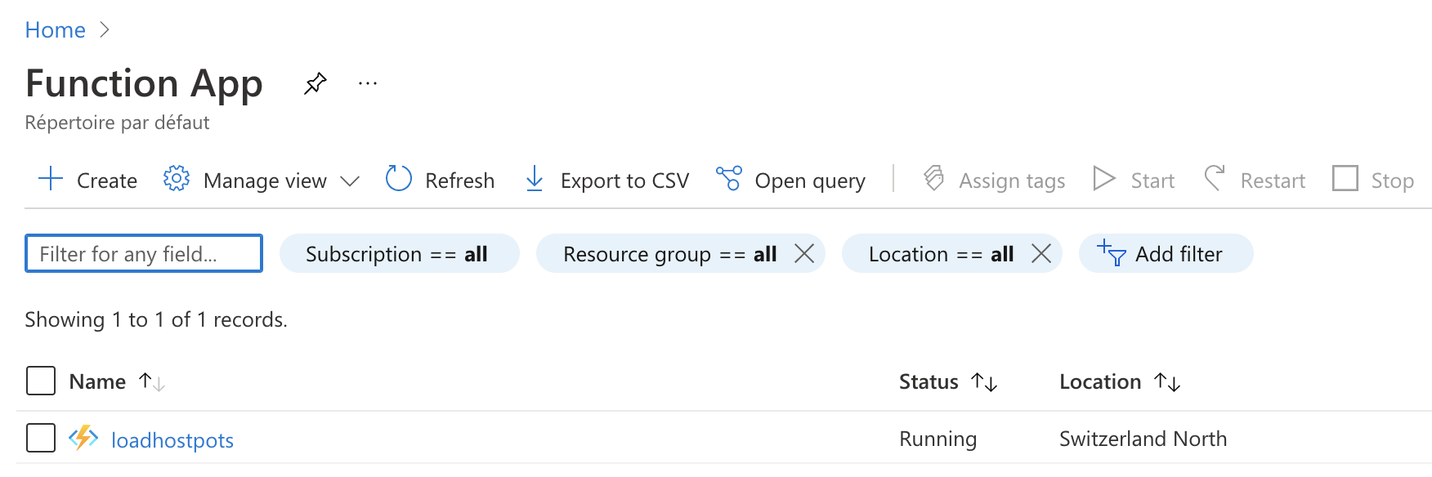Click the Assign tags tag icon
The width and height of the screenshot is (1432, 477).
tap(934, 178)
